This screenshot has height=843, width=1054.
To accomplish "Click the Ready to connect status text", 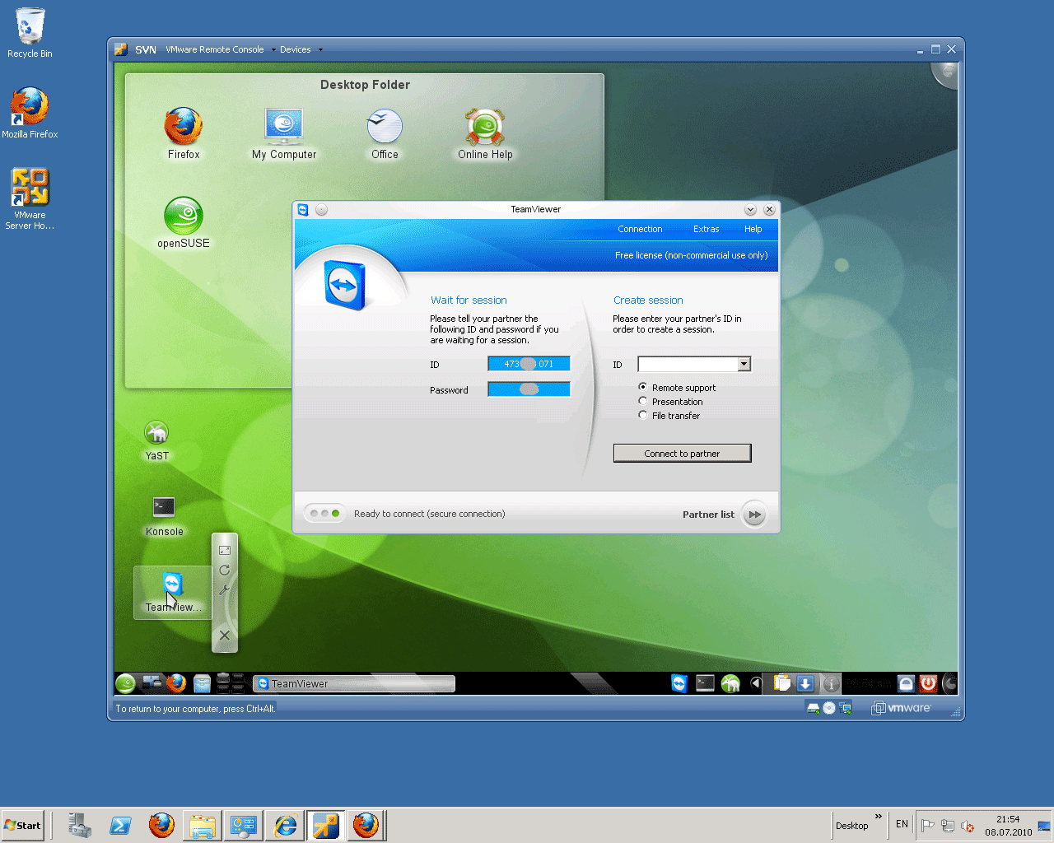I will pos(429,514).
